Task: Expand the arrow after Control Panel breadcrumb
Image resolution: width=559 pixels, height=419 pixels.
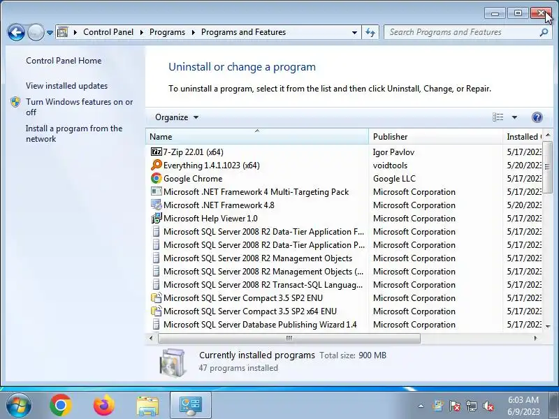Action: (x=142, y=32)
